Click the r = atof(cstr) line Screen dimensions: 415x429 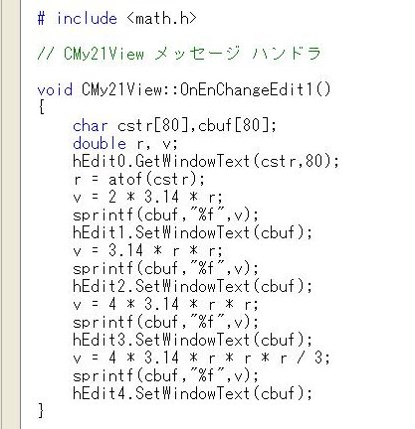[139, 180]
